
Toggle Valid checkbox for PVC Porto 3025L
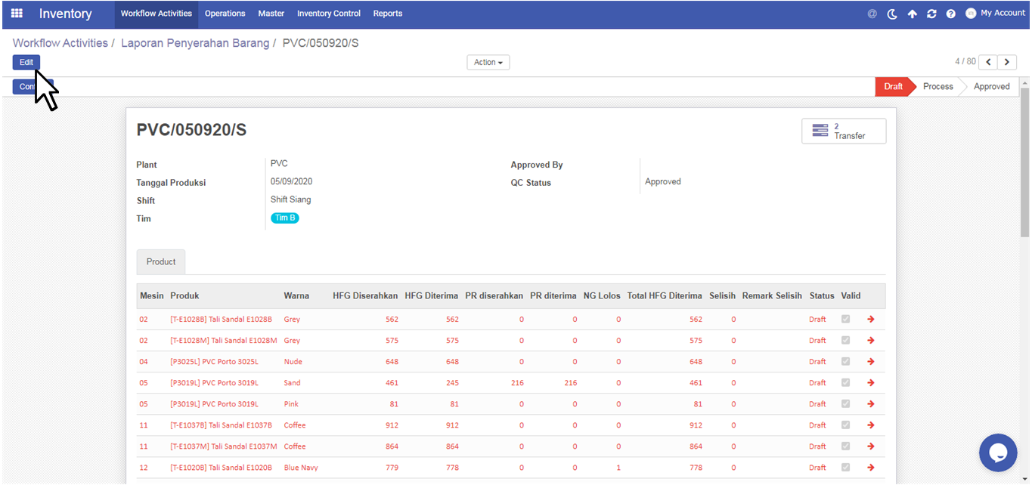[x=845, y=362]
